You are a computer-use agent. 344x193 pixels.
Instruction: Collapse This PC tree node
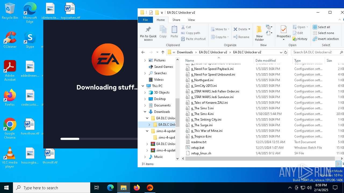[143, 86]
